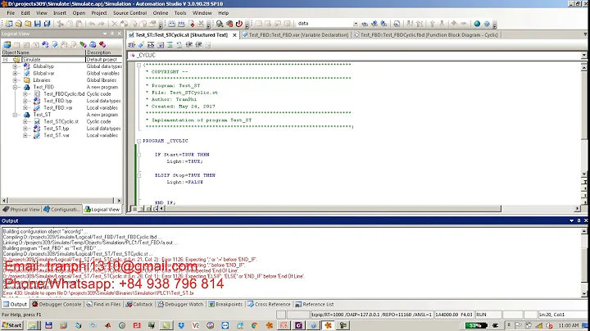Collapse the comment block fold marker
This screenshot has width=590, height=331.
pyautogui.click(x=138, y=65)
